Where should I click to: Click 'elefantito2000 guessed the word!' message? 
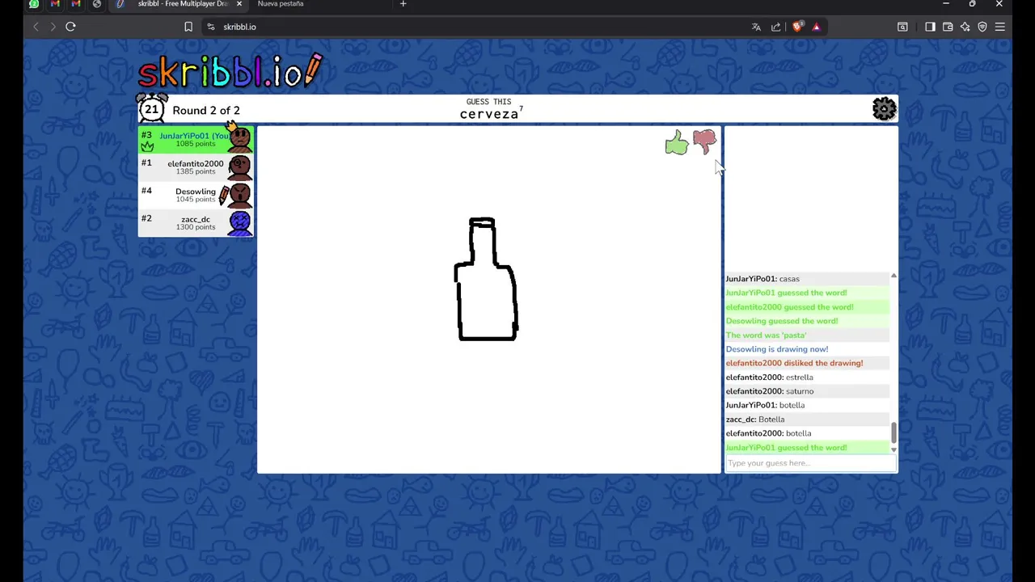[789, 307]
